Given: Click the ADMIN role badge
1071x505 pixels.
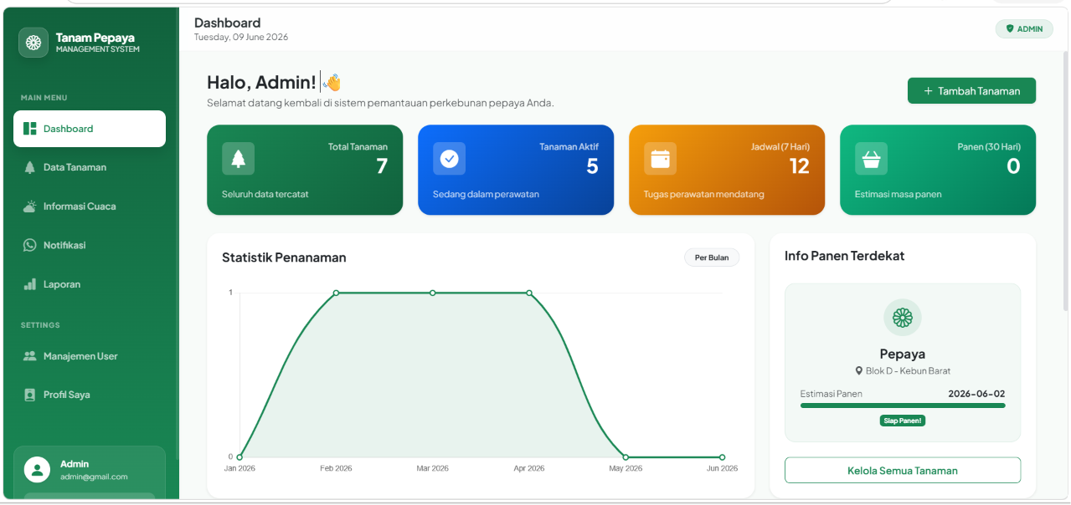Looking at the screenshot, I should point(1024,28).
